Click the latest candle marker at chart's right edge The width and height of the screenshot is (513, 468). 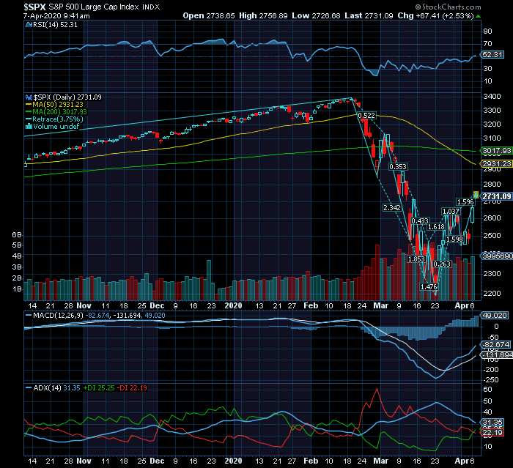tap(476, 195)
